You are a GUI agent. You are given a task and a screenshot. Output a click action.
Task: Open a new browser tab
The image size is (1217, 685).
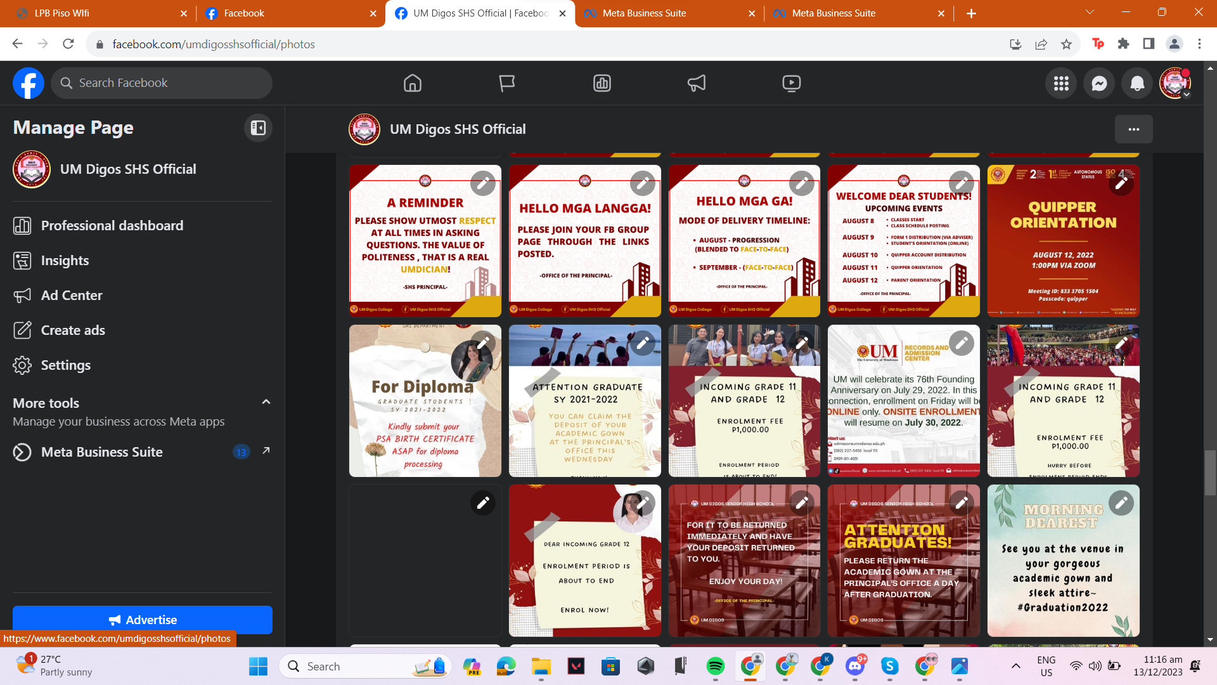coord(971,13)
